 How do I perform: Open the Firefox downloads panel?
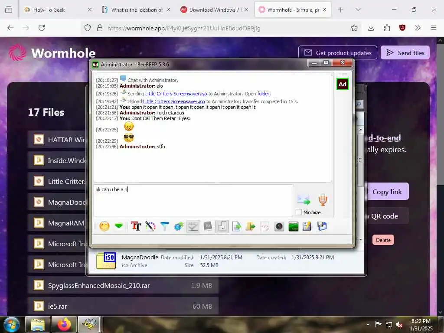[x=371, y=28]
